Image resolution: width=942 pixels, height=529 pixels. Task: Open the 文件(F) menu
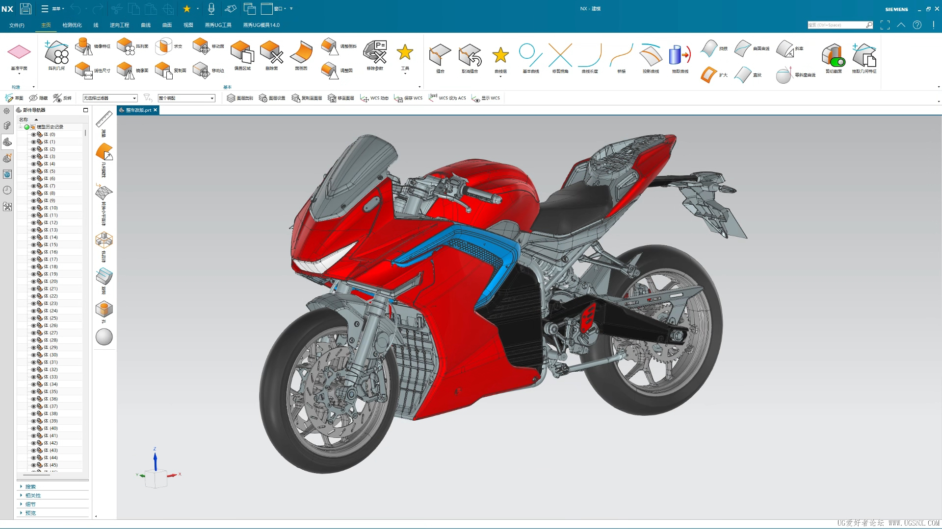tap(17, 25)
